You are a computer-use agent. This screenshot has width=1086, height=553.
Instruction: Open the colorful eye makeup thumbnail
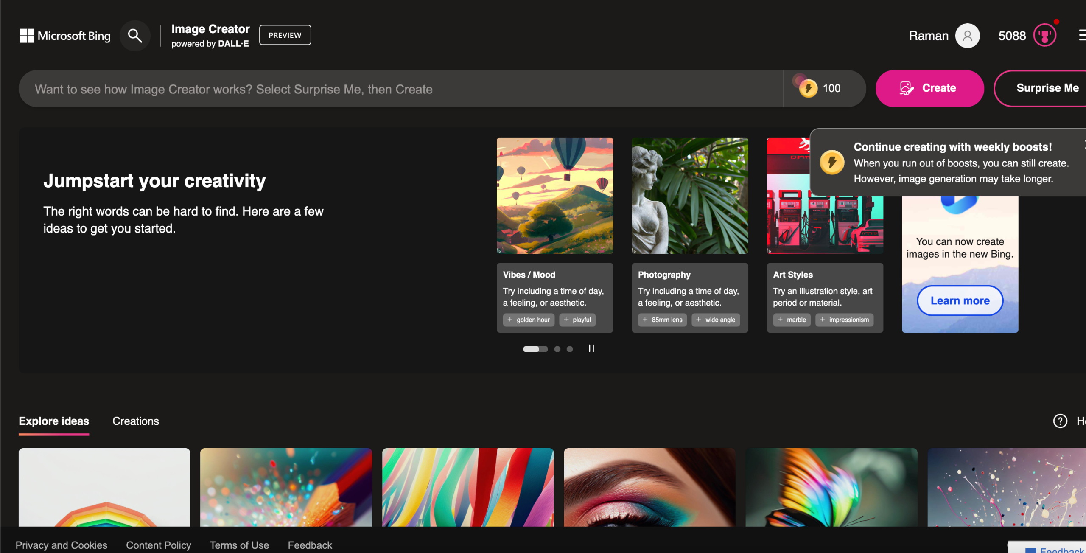[x=649, y=487]
